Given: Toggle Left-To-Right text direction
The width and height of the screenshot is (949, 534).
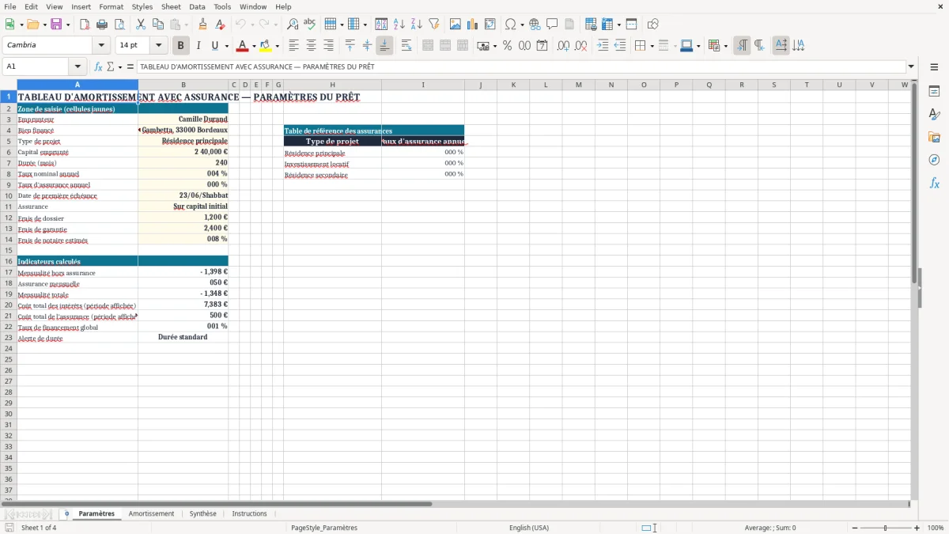Looking at the screenshot, I should pyautogui.click(x=742, y=46).
